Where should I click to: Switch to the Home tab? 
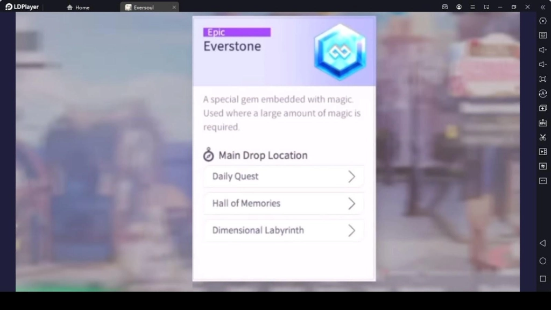pyautogui.click(x=77, y=7)
